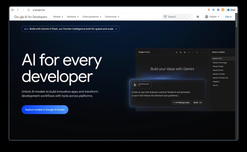
Task: Click the PDF file icon on attachment
Action: click(x=135, y=85)
